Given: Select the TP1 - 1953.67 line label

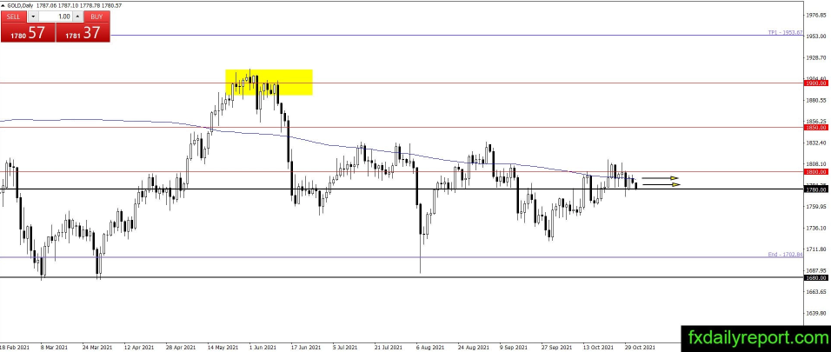Looking at the screenshot, I should (784, 32).
